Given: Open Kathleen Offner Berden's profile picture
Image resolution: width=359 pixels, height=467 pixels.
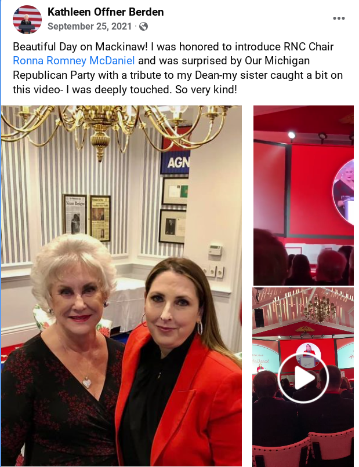Looking at the screenshot, I should pos(27,20).
